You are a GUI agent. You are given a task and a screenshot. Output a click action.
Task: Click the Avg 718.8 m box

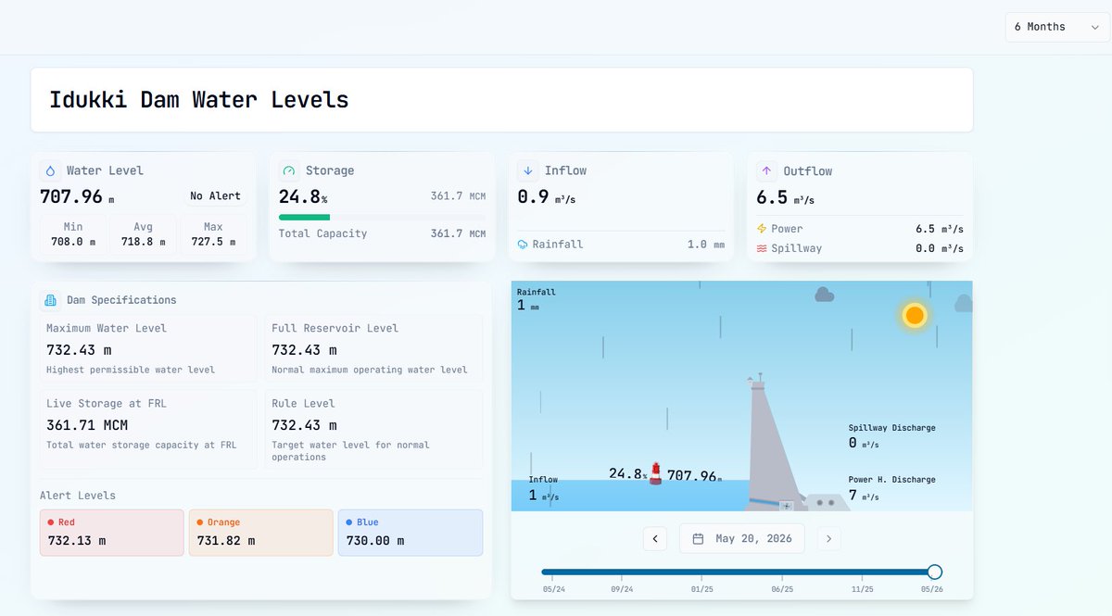(x=144, y=234)
